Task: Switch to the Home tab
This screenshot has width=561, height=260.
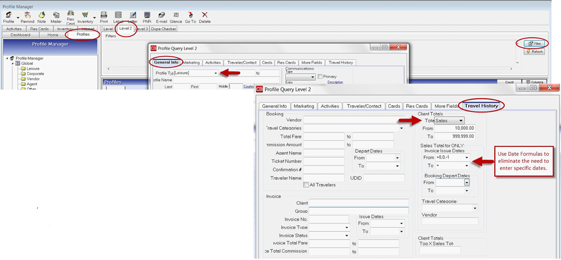Action: 53,35
